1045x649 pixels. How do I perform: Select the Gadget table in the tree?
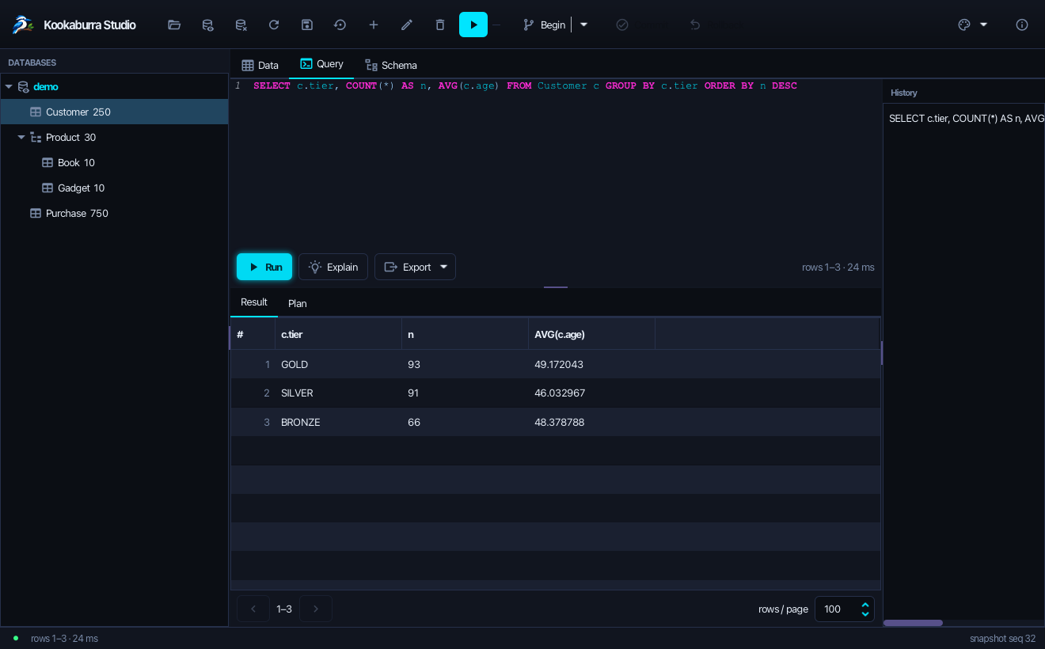[x=114, y=188]
